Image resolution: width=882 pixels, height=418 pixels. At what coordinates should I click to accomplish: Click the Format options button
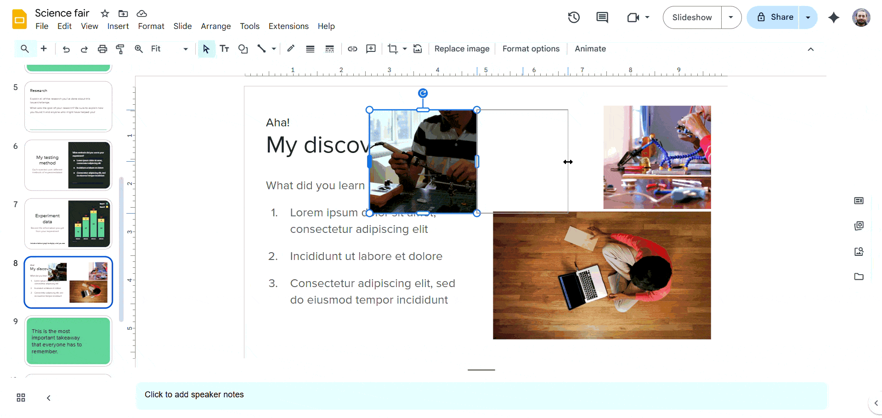(x=531, y=49)
